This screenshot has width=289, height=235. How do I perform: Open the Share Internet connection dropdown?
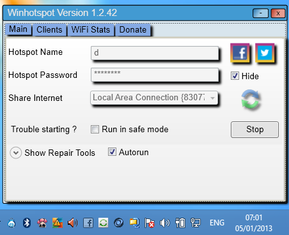click(x=154, y=98)
